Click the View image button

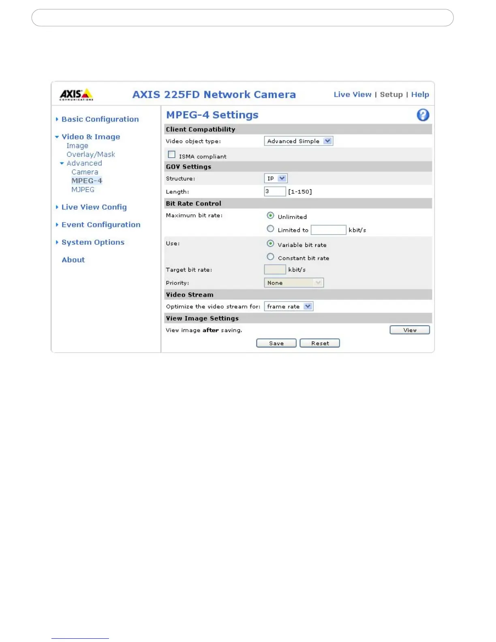pos(410,330)
